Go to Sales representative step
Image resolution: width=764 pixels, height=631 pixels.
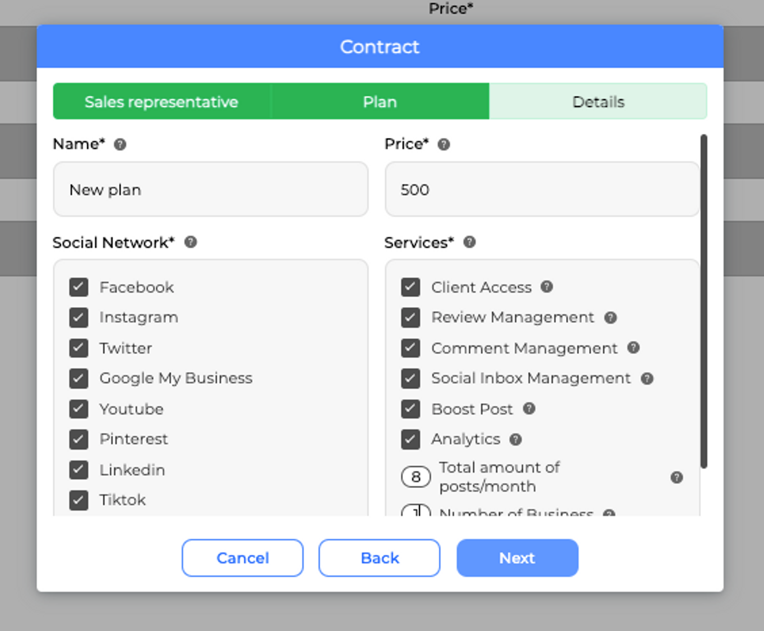161,102
